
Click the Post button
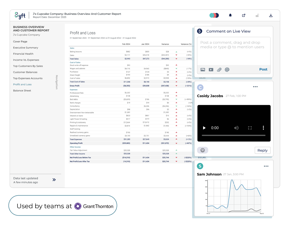point(263,69)
